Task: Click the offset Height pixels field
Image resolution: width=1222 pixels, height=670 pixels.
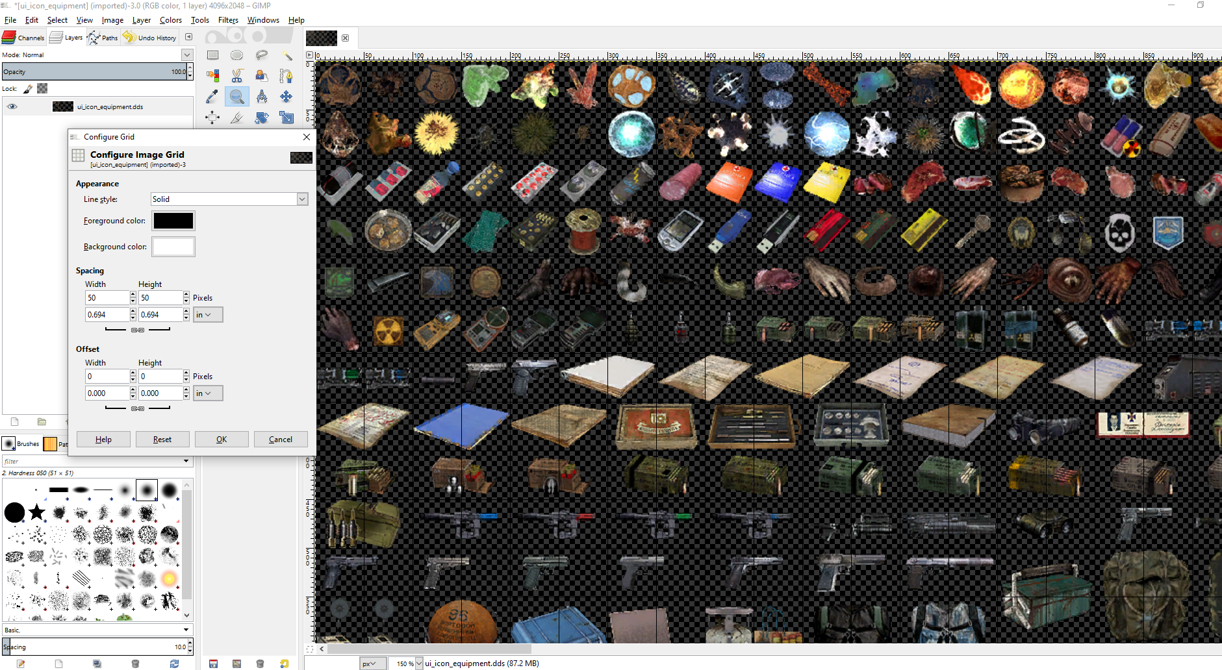Action: (x=160, y=377)
